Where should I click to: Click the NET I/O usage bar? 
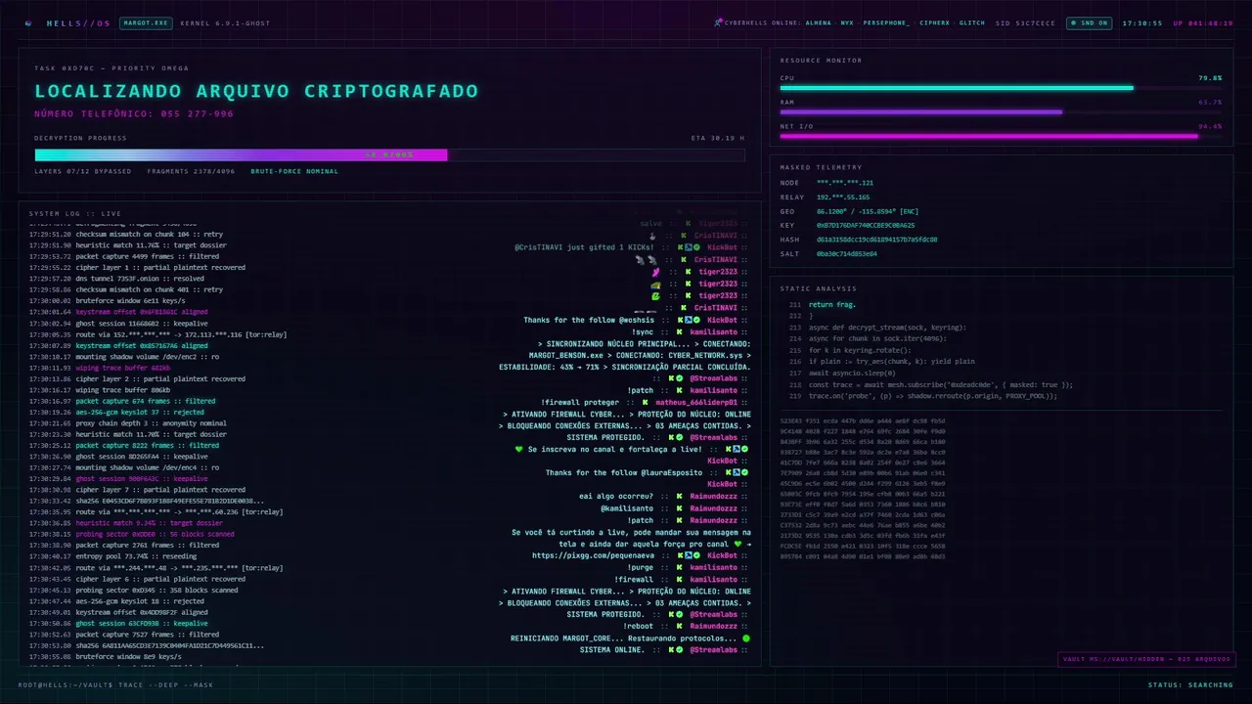[1001, 136]
